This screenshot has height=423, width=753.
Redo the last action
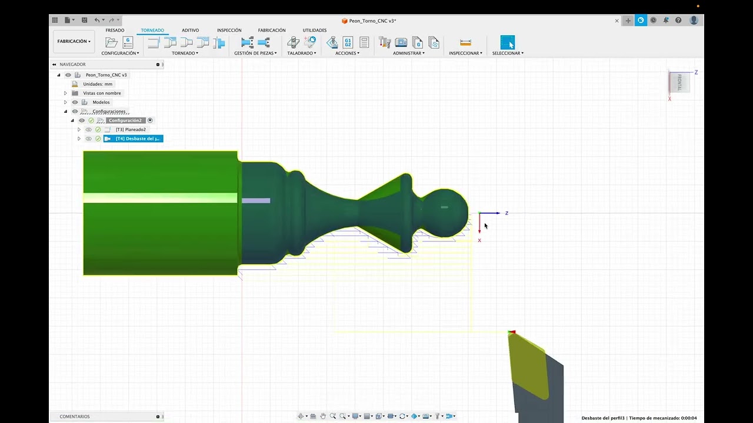pyautogui.click(x=112, y=20)
